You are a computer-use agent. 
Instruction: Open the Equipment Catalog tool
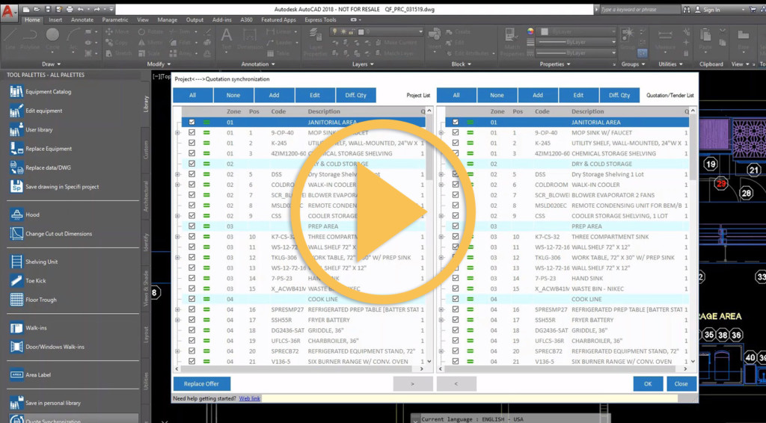tap(40, 92)
